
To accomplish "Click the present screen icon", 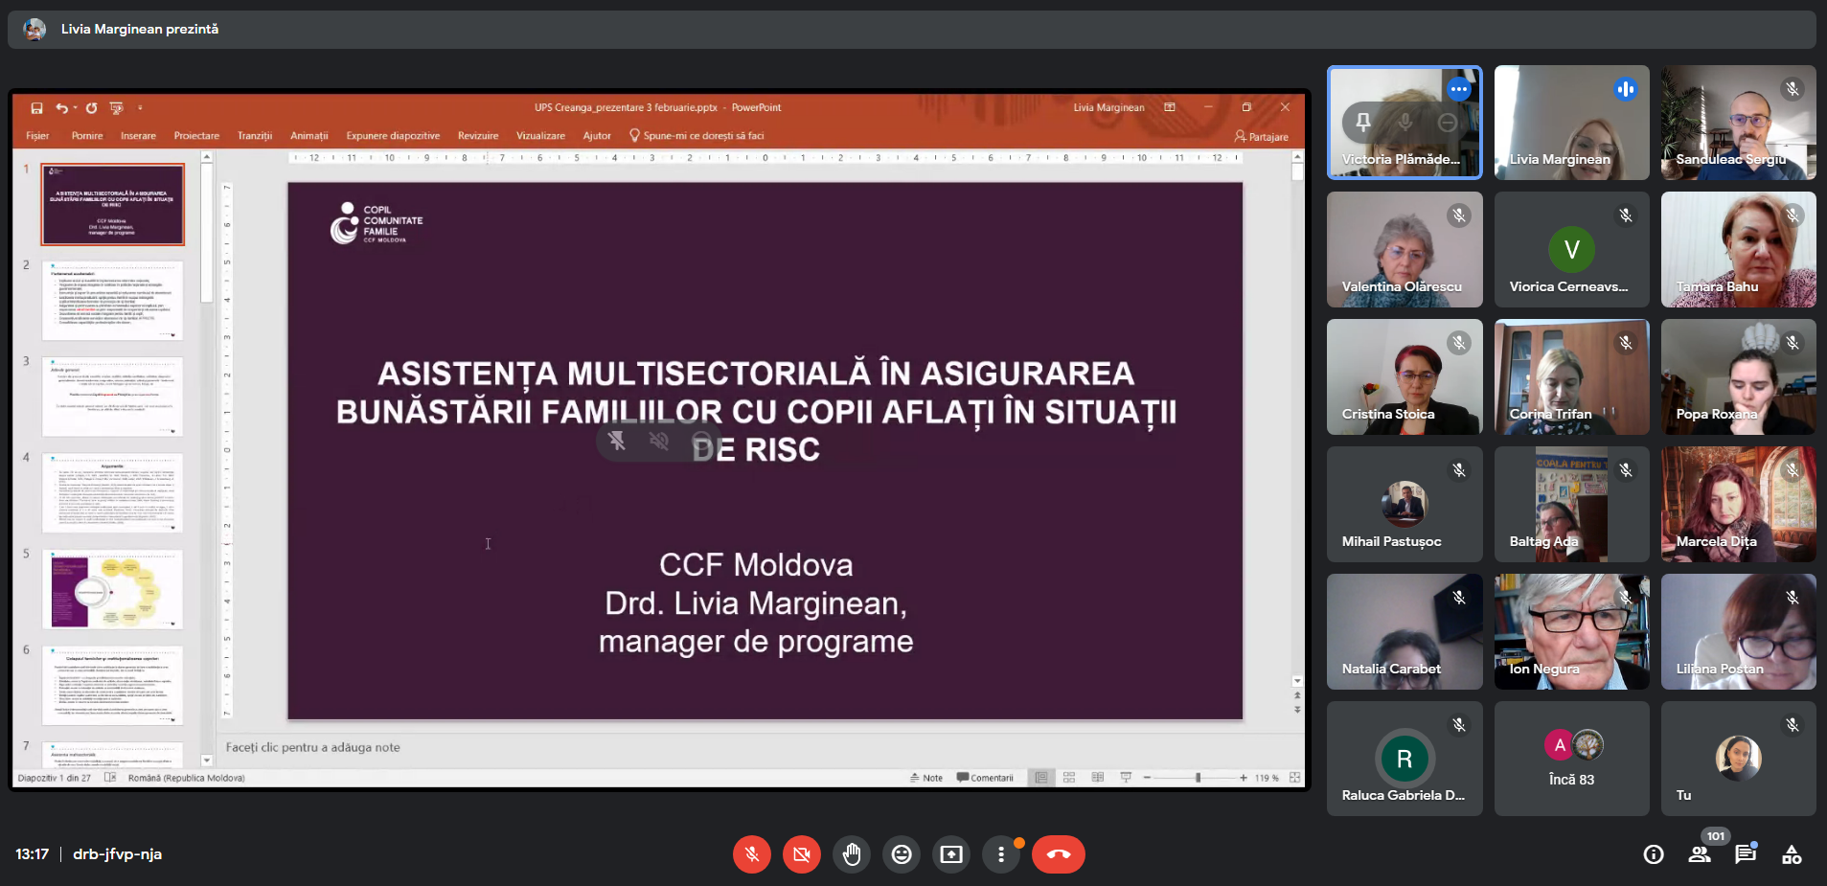I will (x=951, y=854).
